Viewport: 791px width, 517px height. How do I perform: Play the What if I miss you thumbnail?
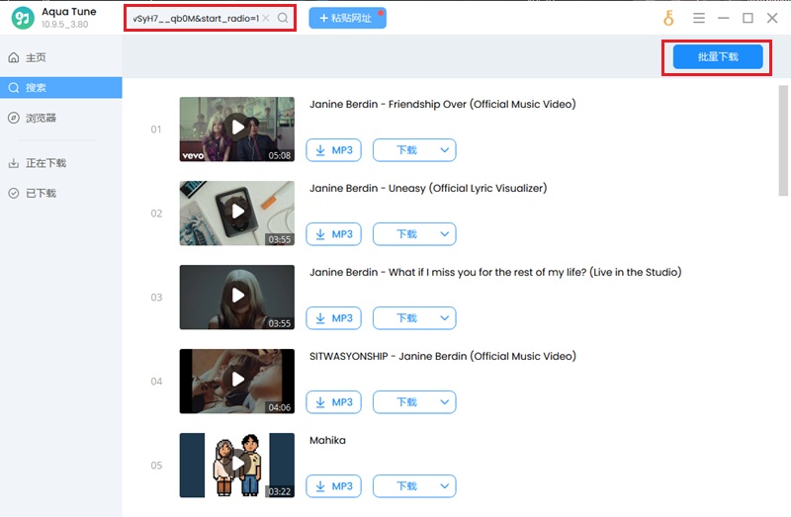(x=237, y=298)
